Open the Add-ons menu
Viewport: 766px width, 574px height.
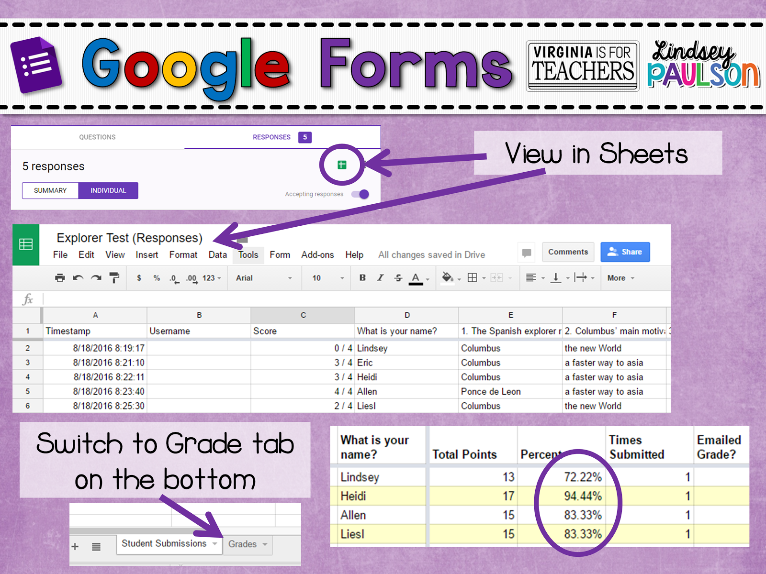point(317,255)
